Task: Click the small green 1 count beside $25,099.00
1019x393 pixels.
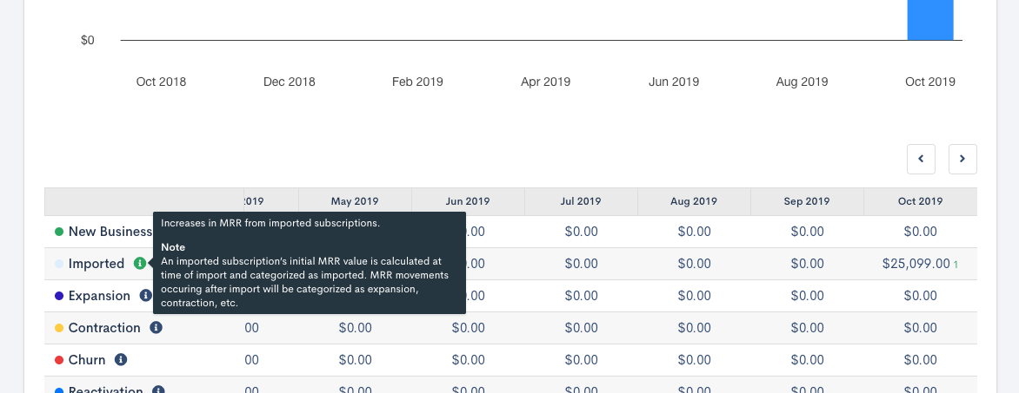Action: pyautogui.click(x=956, y=265)
